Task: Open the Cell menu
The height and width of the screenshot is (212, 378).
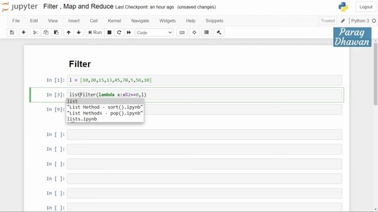Action: 94,21
